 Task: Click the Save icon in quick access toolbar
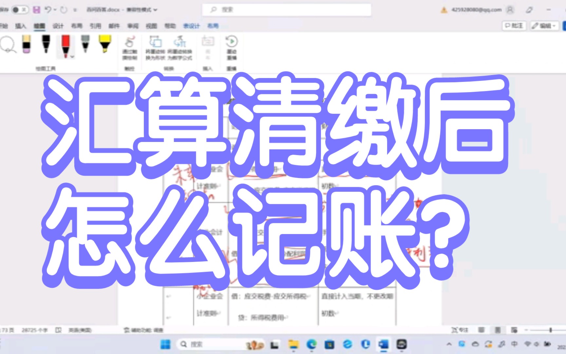[36, 9]
